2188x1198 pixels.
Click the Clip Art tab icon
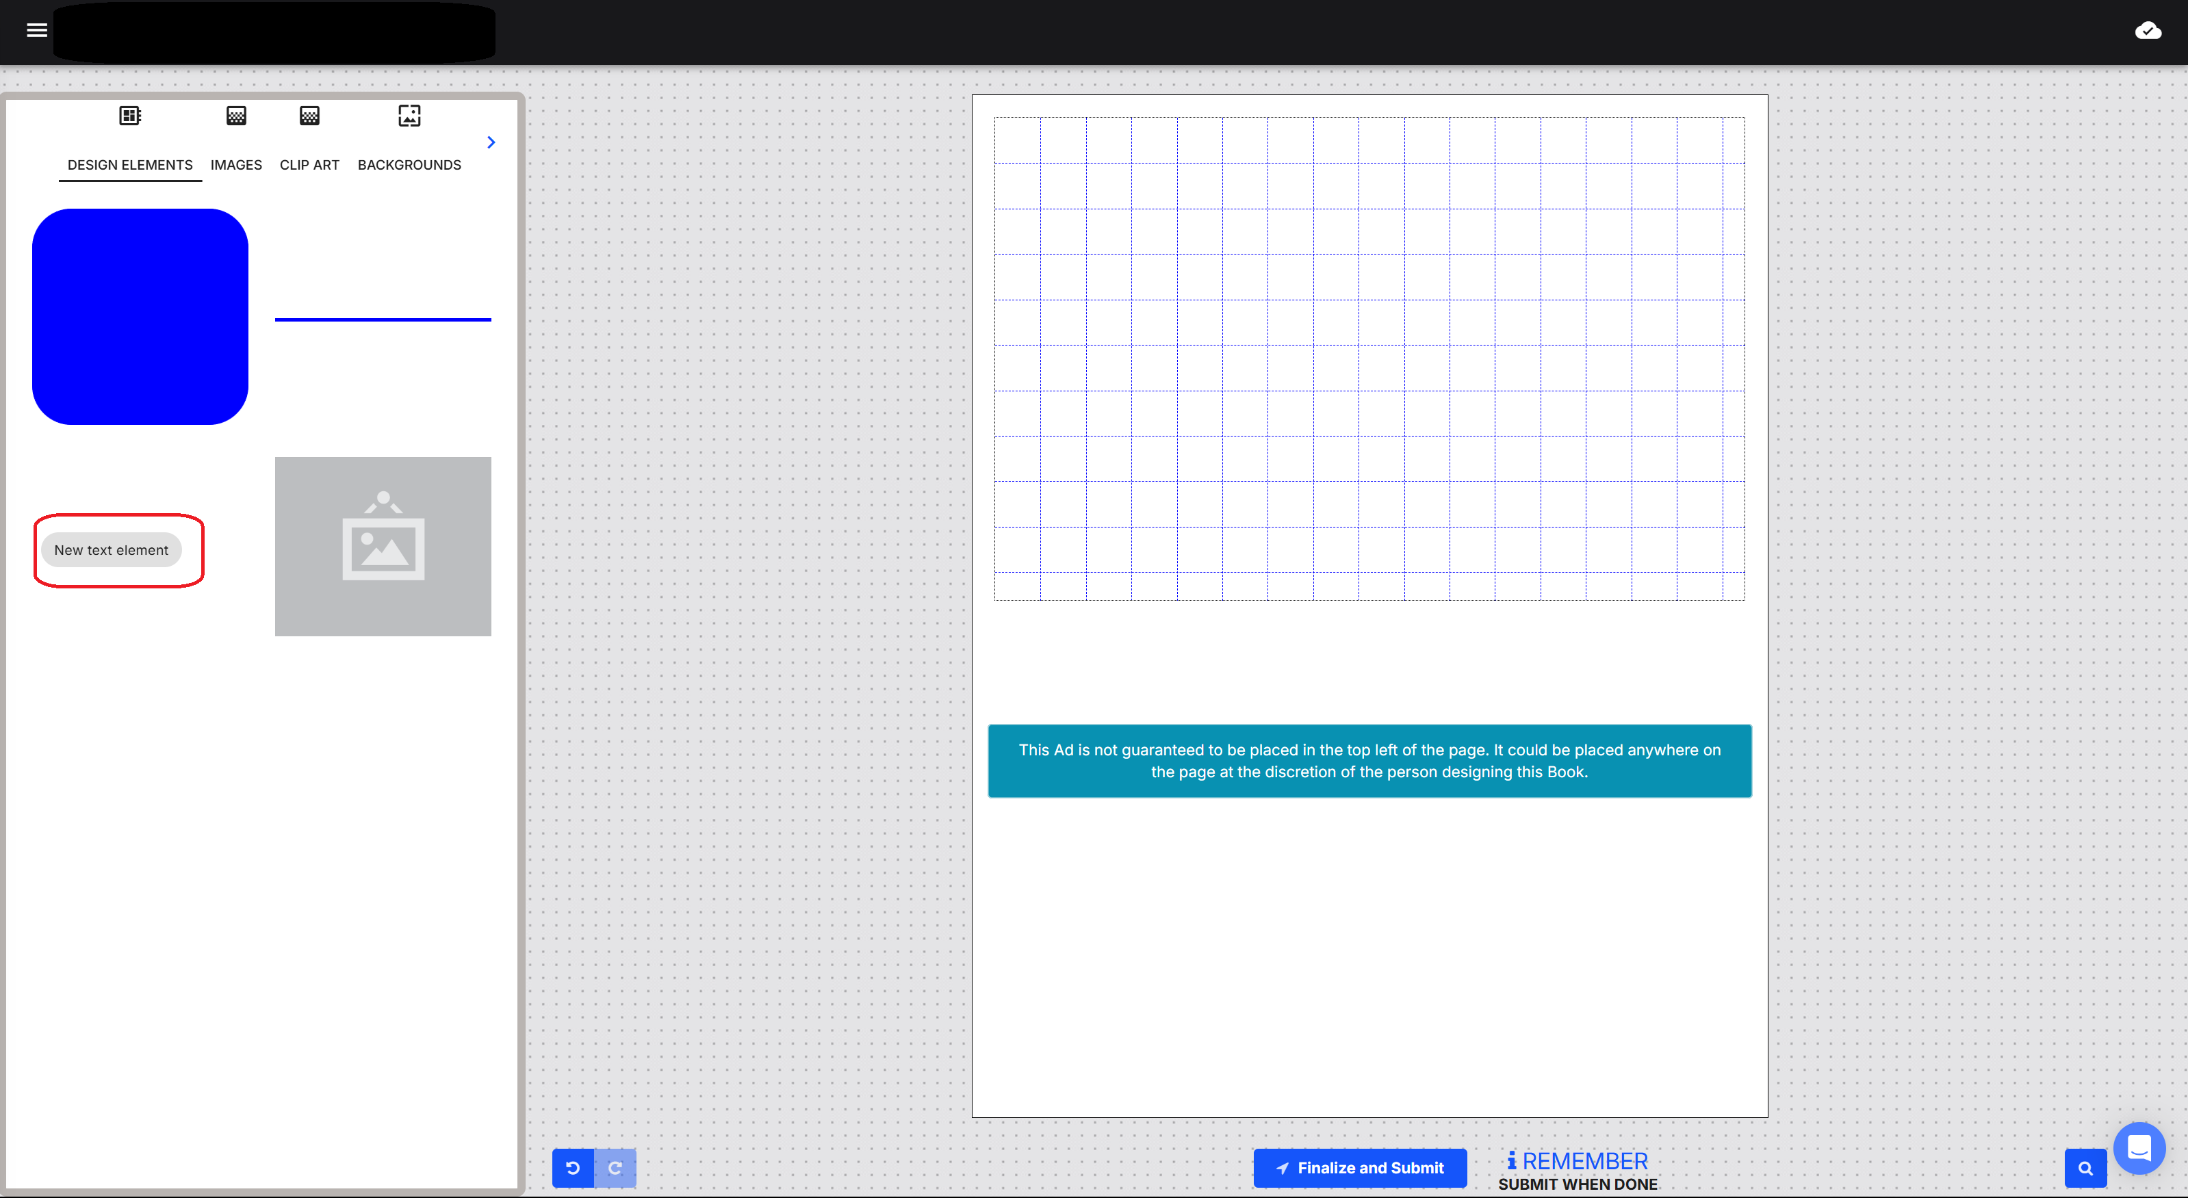pos(309,116)
